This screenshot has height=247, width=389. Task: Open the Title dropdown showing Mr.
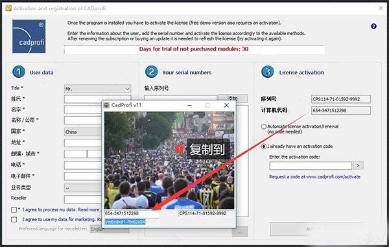pos(97,89)
